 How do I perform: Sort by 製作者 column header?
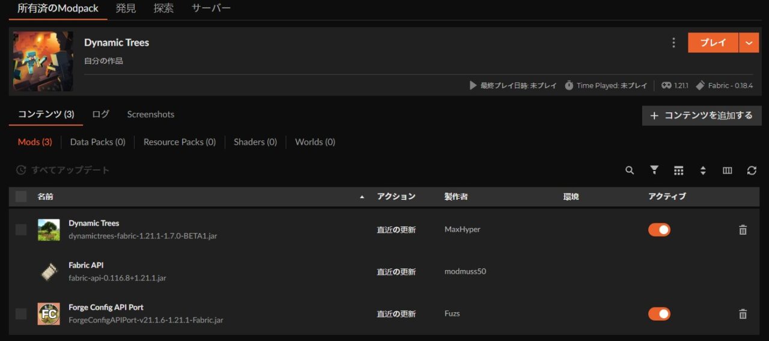coord(456,197)
